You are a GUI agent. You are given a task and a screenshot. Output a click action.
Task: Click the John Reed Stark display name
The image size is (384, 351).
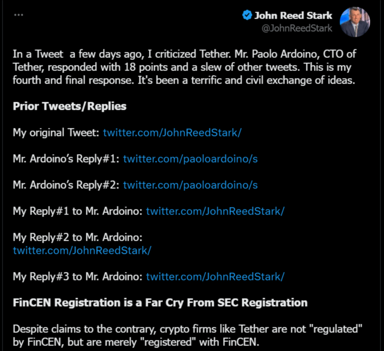(x=293, y=16)
